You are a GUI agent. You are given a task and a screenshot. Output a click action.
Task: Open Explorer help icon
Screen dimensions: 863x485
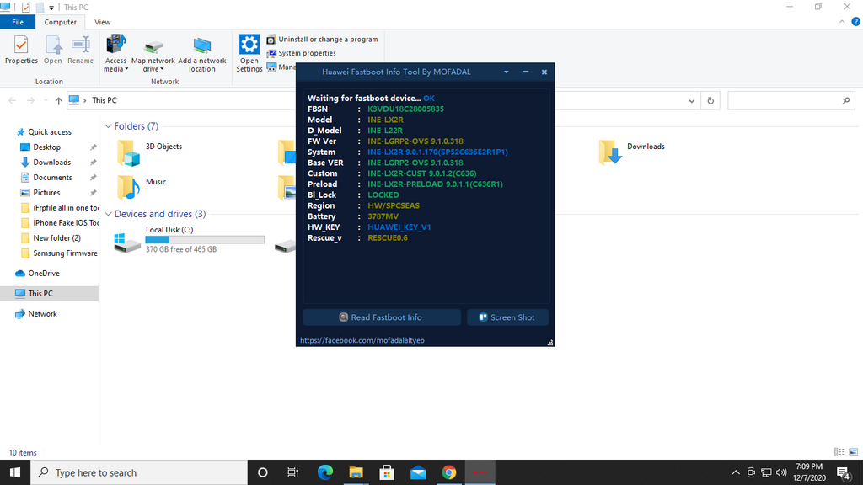pyautogui.click(x=856, y=22)
